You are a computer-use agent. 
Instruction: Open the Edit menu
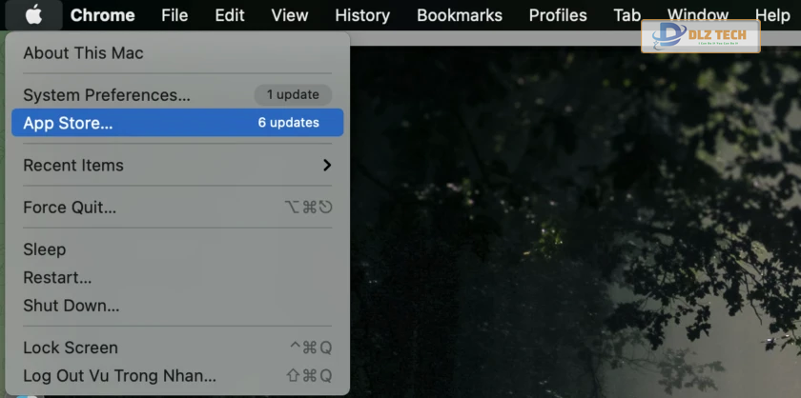click(x=230, y=15)
